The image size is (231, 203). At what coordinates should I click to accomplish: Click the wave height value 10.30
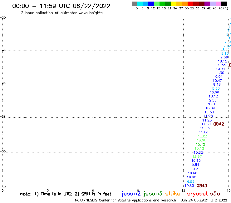click(x=196, y=161)
